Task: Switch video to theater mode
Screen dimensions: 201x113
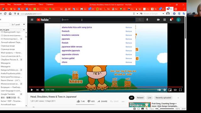Action: [x=175, y=90]
